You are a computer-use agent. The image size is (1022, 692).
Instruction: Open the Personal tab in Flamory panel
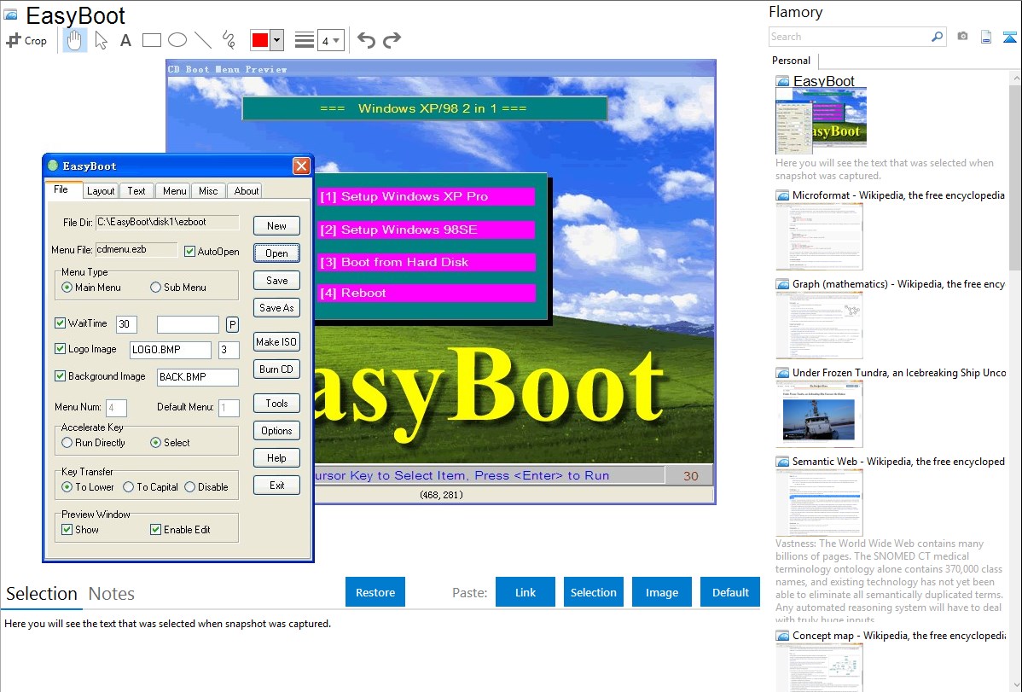[x=791, y=61]
